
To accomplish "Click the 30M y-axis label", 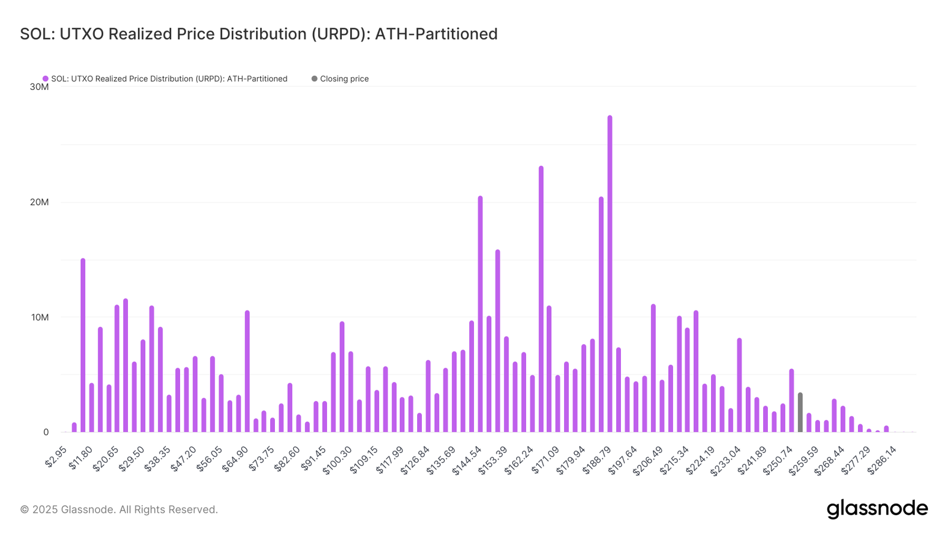I will click(x=39, y=87).
